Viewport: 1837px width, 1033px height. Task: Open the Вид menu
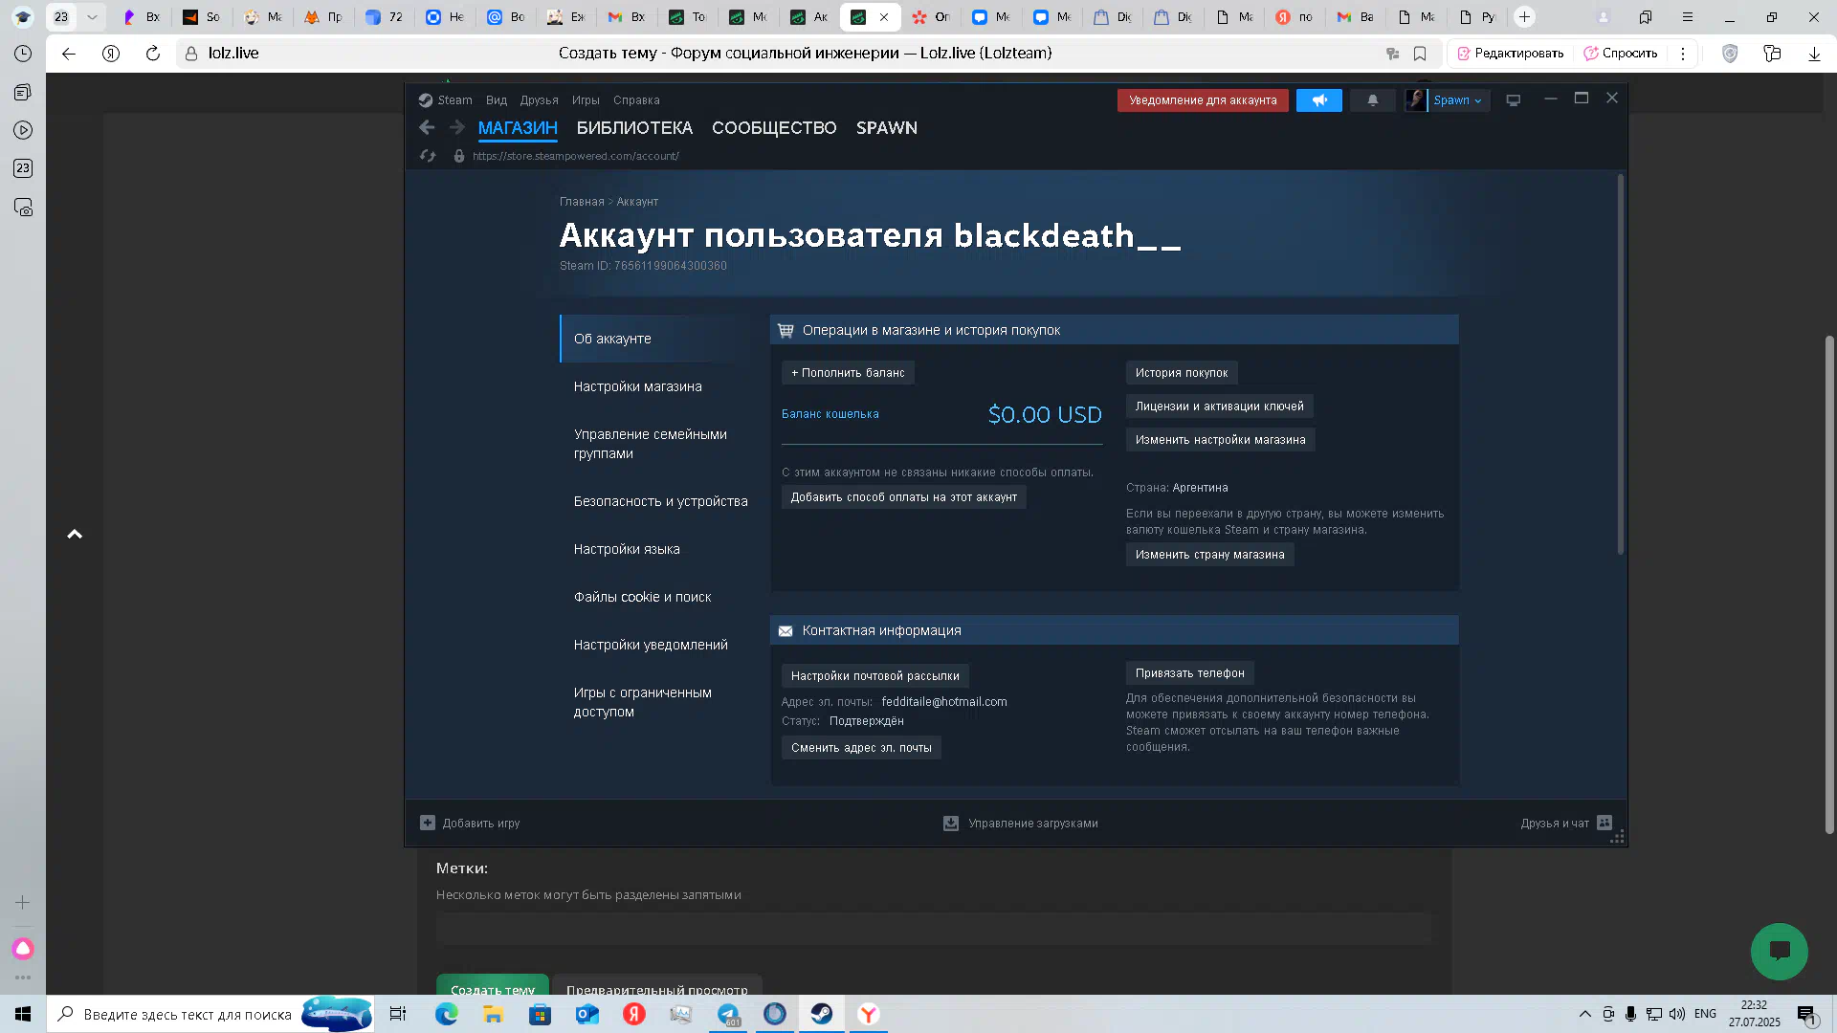pyautogui.click(x=497, y=100)
